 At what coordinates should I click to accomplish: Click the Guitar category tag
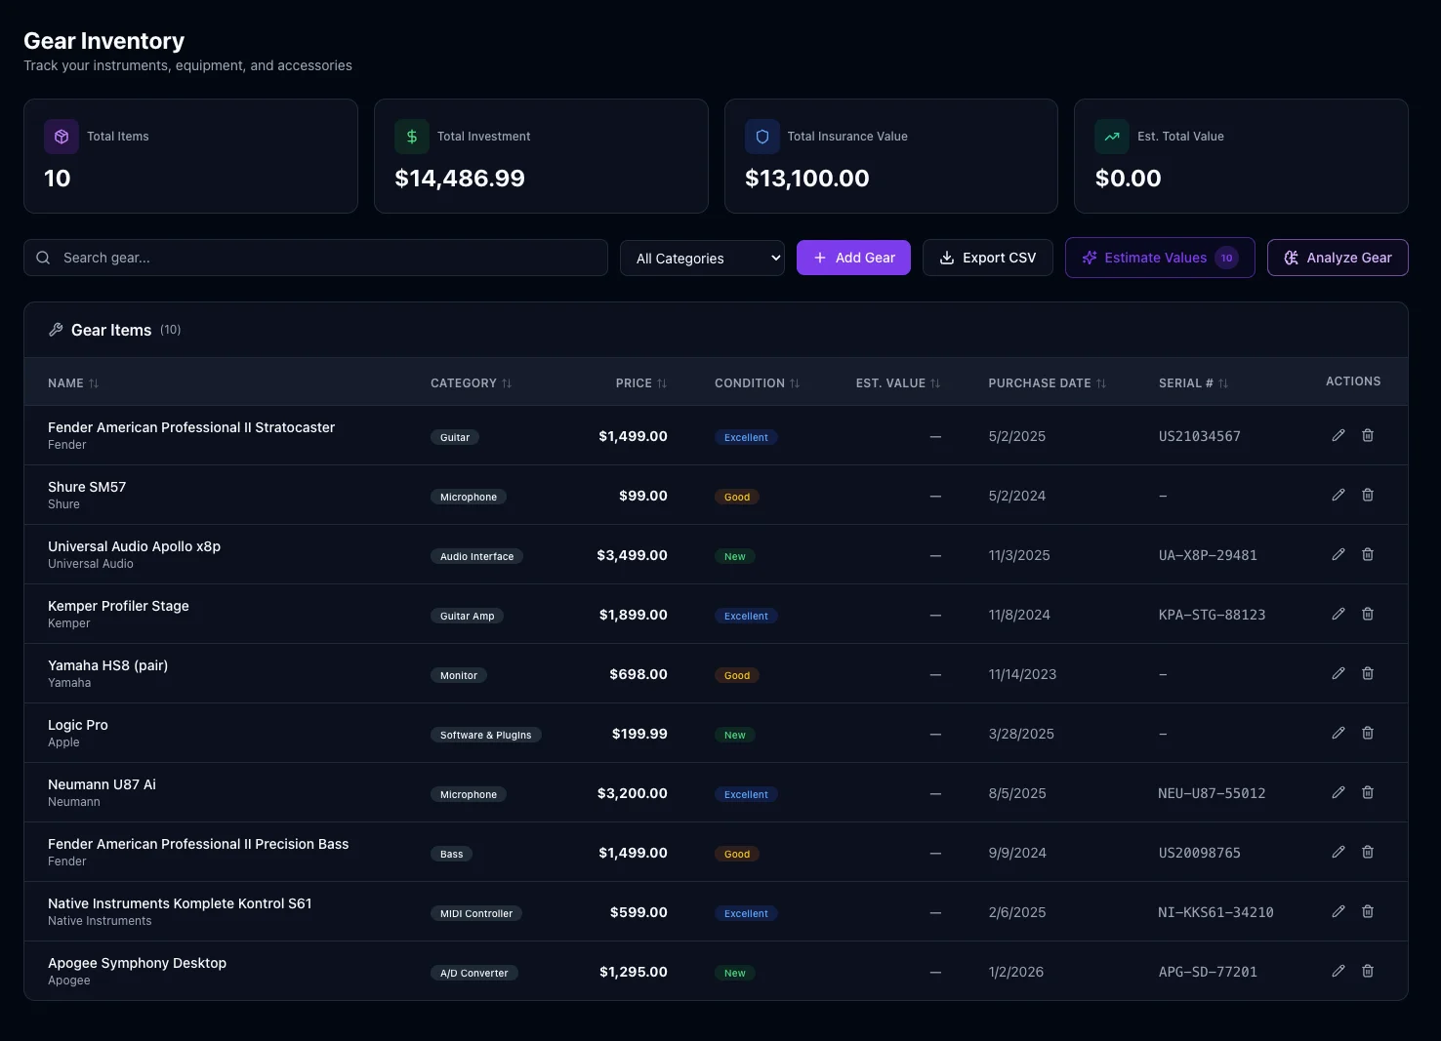tap(455, 437)
